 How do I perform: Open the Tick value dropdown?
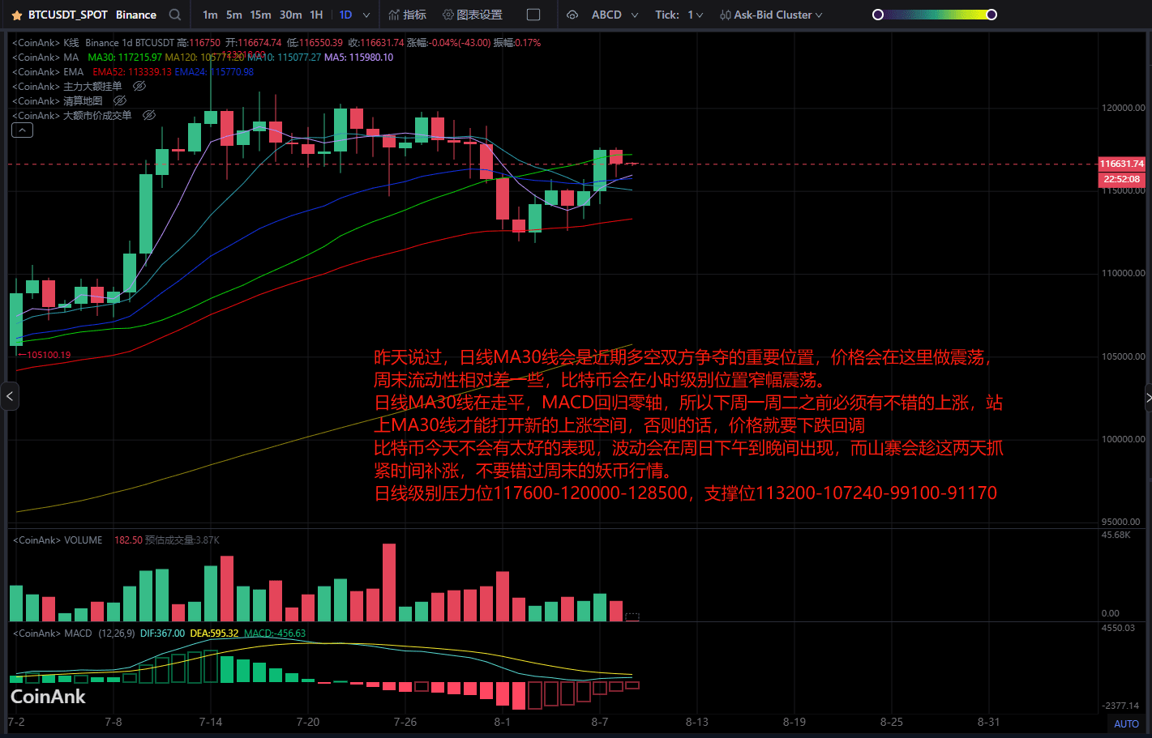click(x=699, y=15)
